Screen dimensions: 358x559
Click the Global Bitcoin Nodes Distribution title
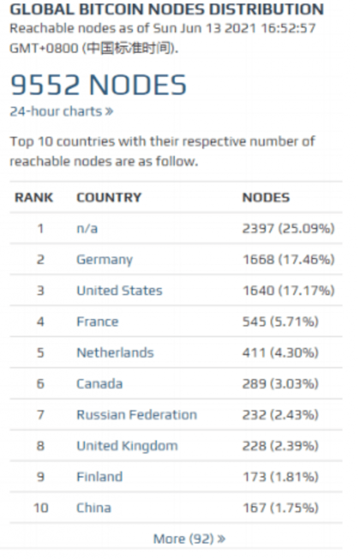tap(166, 9)
